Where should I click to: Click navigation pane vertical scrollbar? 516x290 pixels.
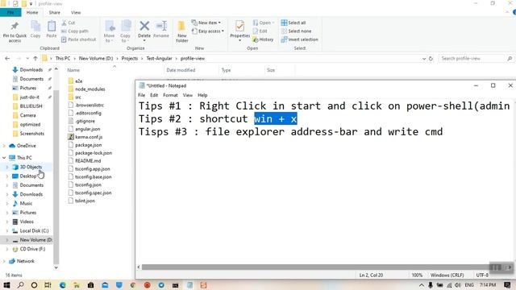pos(56,177)
